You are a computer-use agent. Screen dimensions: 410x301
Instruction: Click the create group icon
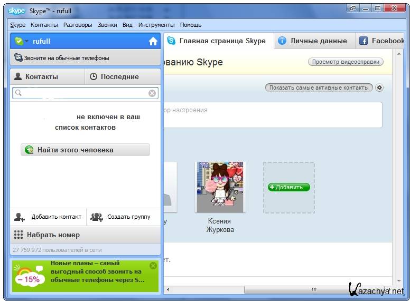pos(96,217)
